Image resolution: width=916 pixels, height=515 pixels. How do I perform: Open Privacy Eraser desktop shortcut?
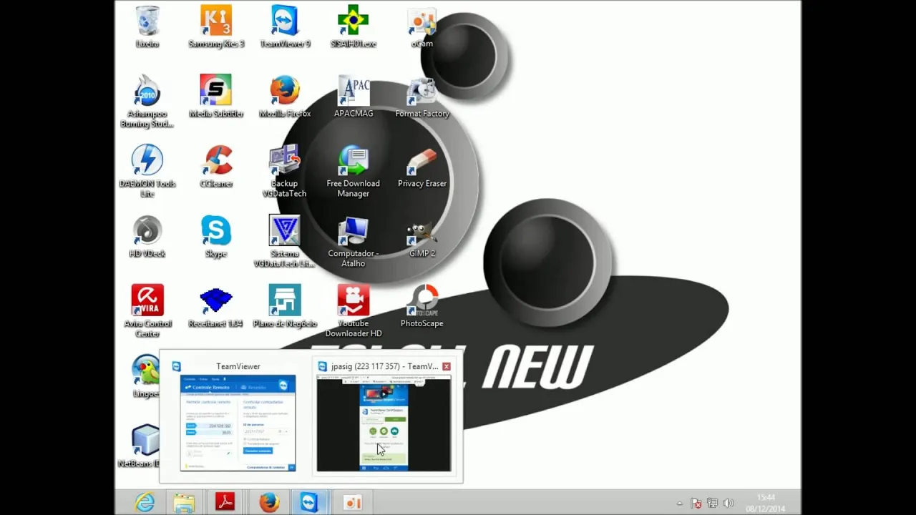tap(422, 167)
